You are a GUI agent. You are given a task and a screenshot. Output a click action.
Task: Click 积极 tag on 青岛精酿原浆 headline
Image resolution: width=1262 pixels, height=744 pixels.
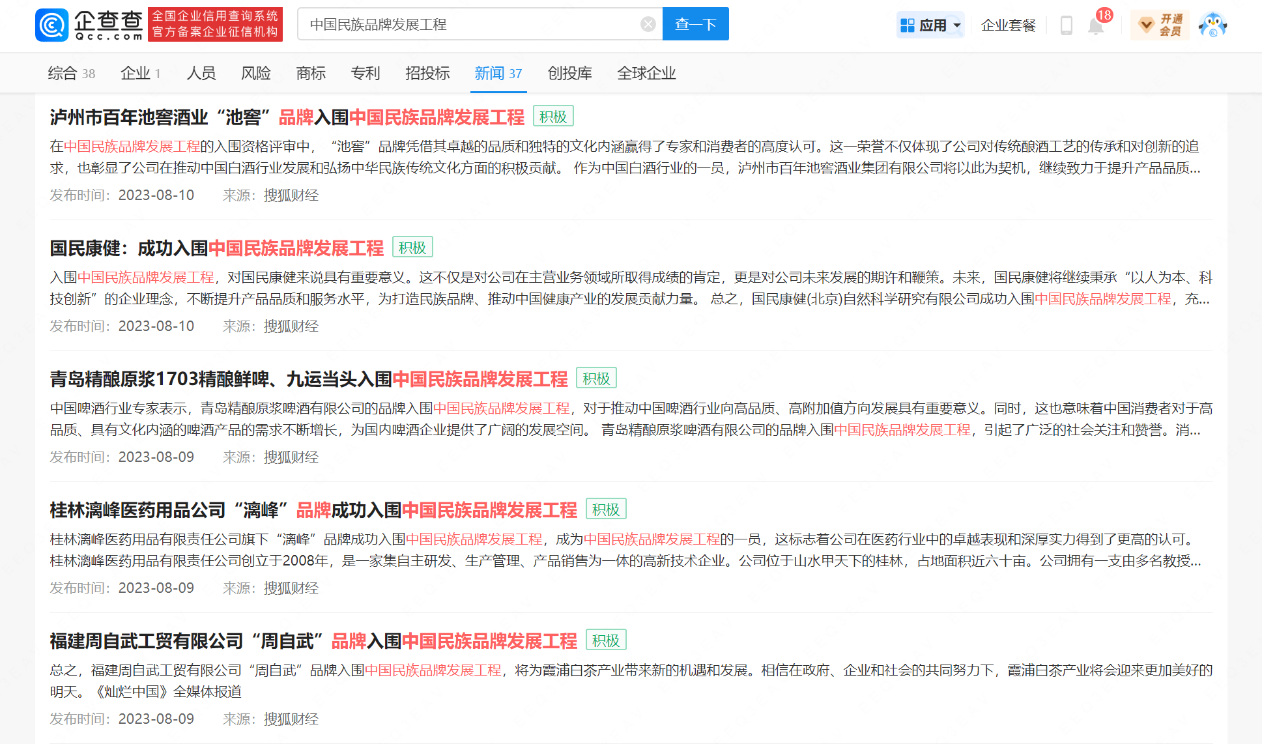point(596,379)
